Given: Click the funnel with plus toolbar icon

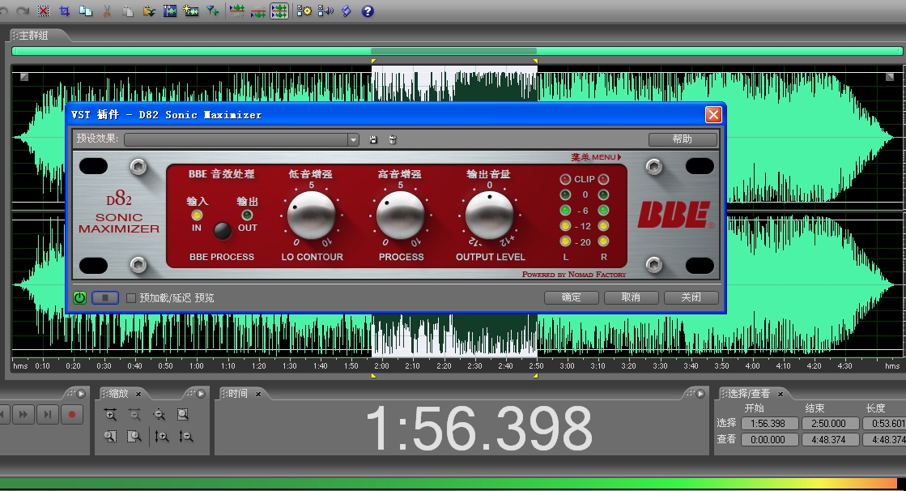Looking at the screenshot, I should [212, 11].
